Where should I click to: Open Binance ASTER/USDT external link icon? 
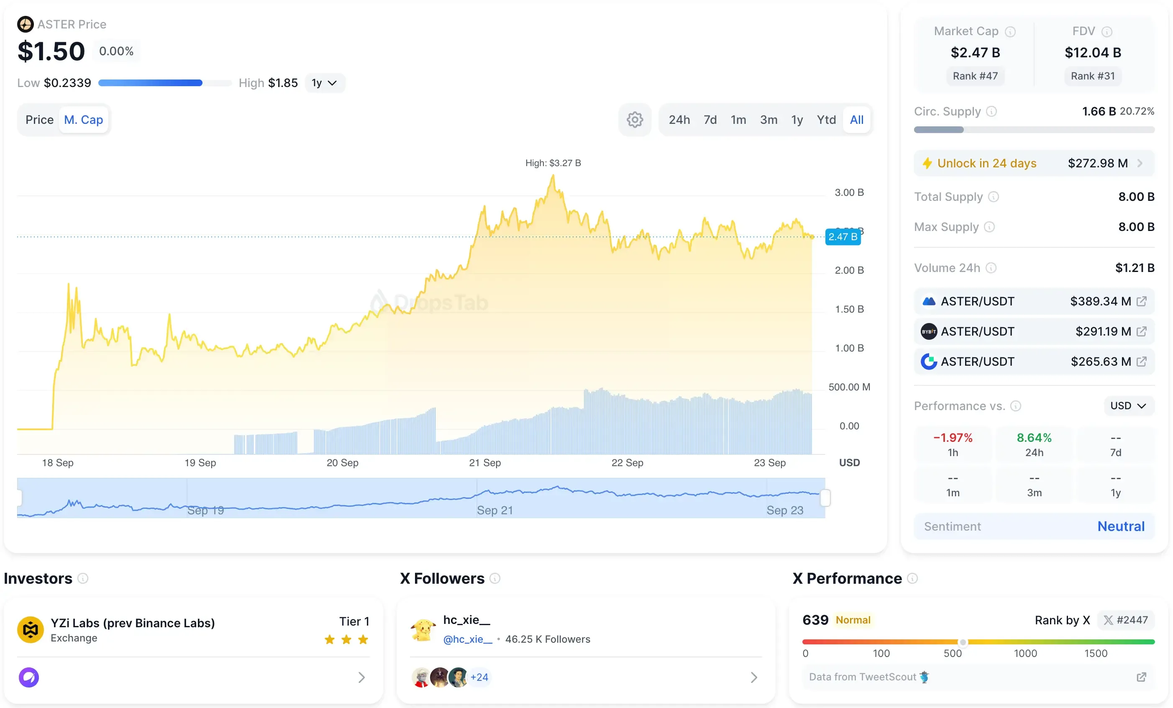(1142, 301)
